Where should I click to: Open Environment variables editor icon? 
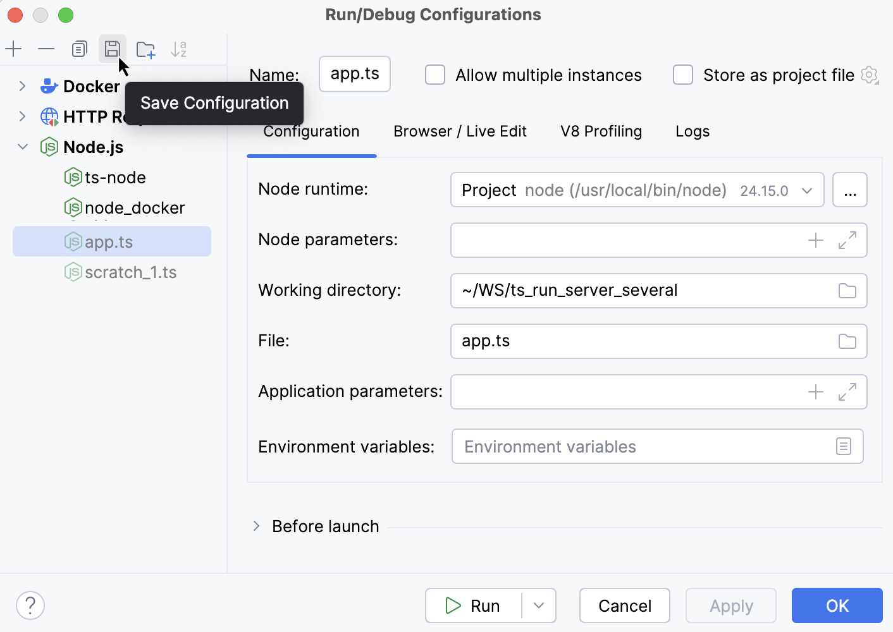pyautogui.click(x=844, y=446)
